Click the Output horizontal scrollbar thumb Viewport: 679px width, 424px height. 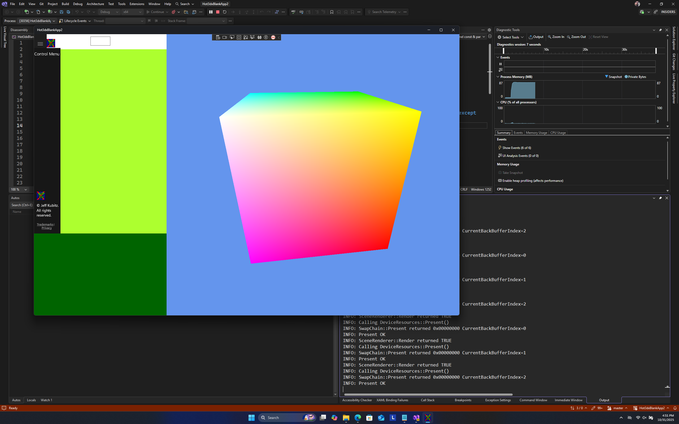pos(428,395)
